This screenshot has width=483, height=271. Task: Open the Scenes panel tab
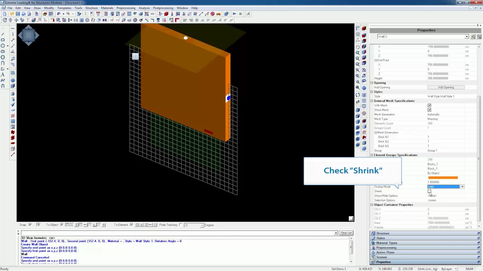(425, 257)
